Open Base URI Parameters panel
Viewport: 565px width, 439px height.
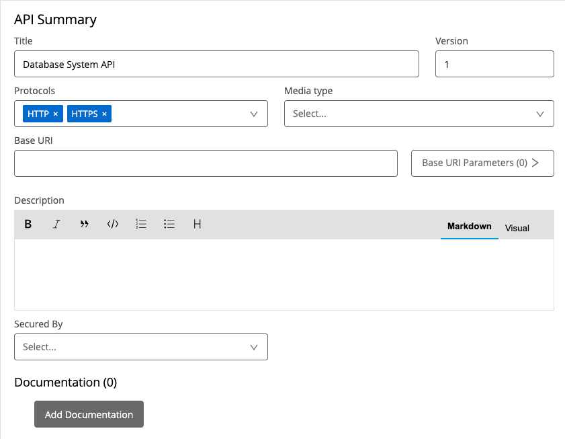[x=482, y=163]
